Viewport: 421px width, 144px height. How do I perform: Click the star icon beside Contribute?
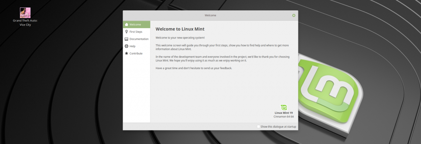[126, 53]
